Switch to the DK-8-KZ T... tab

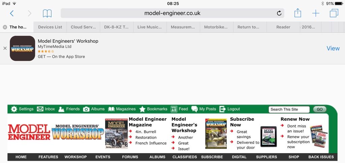(x=117, y=27)
